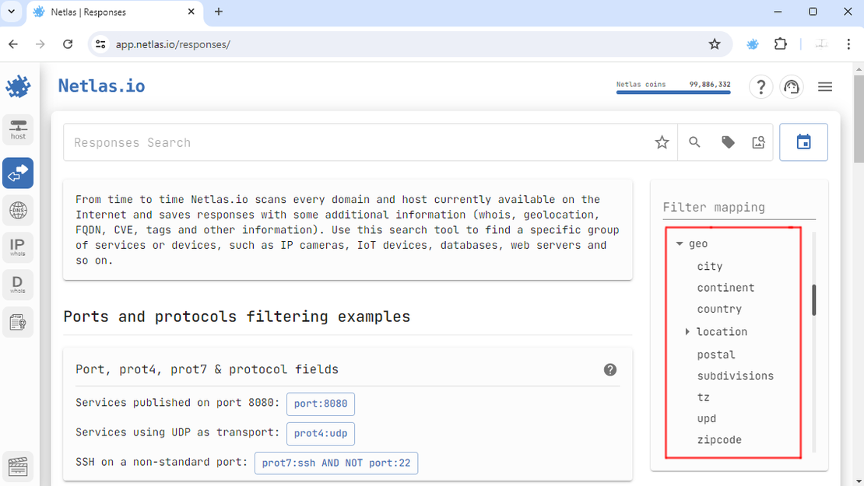Open the scan date calendar picker
The image size is (864, 486).
[803, 142]
